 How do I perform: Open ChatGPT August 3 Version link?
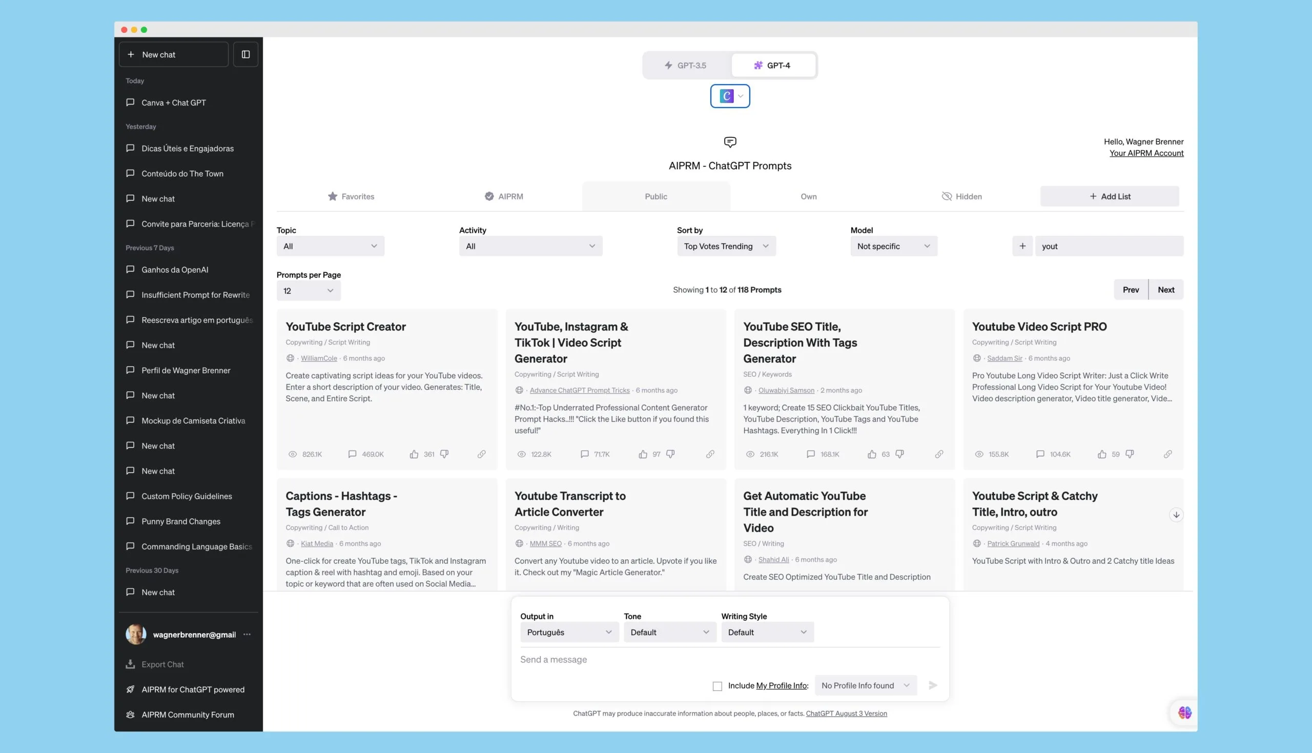[846, 714]
